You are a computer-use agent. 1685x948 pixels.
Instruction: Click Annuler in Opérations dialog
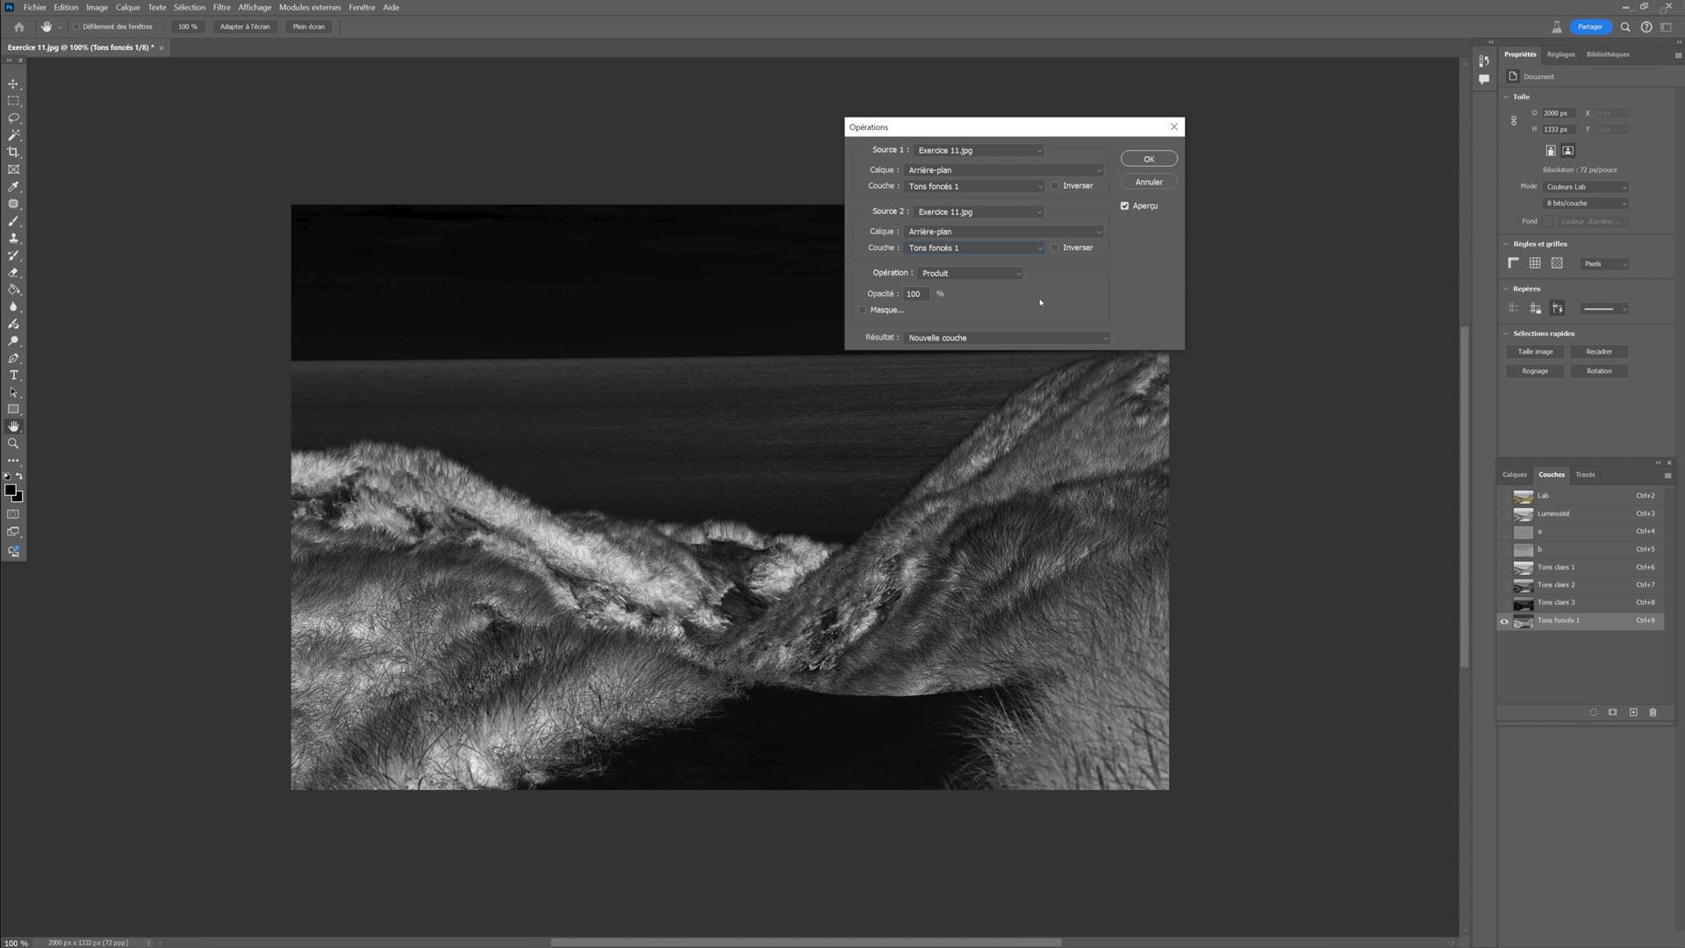click(x=1149, y=182)
